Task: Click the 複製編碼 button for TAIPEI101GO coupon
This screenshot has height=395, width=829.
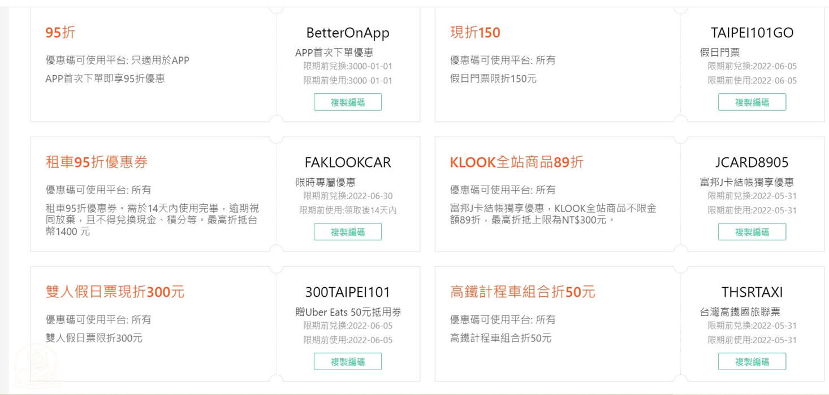Action: [x=752, y=102]
